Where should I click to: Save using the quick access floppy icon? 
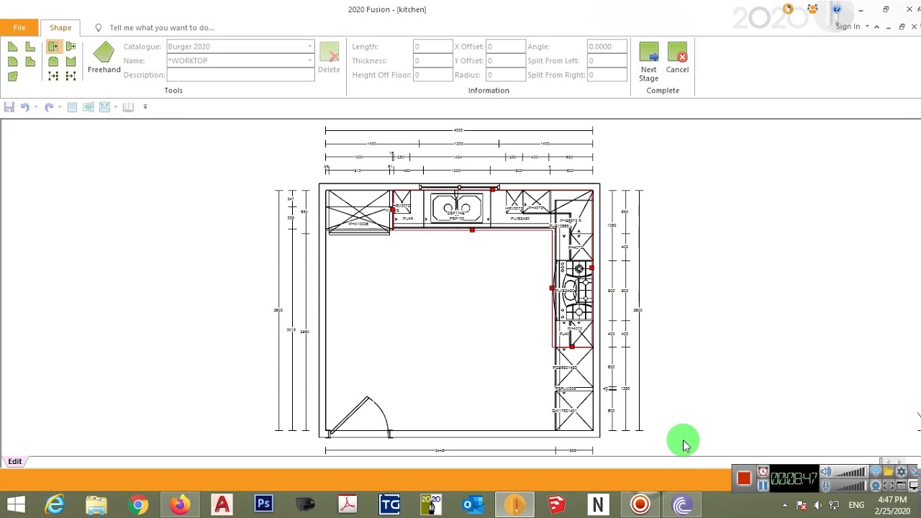tap(9, 106)
